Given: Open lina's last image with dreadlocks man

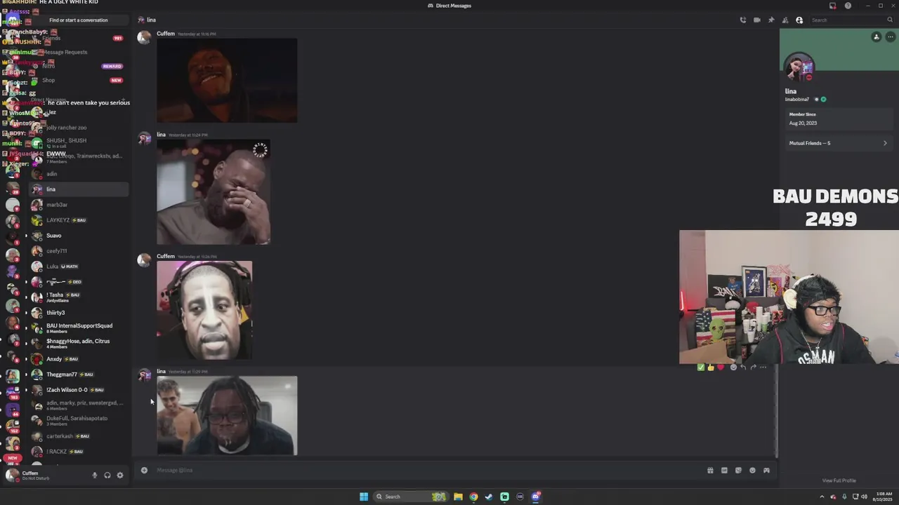Looking at the screenshot, I should point(227,416).
